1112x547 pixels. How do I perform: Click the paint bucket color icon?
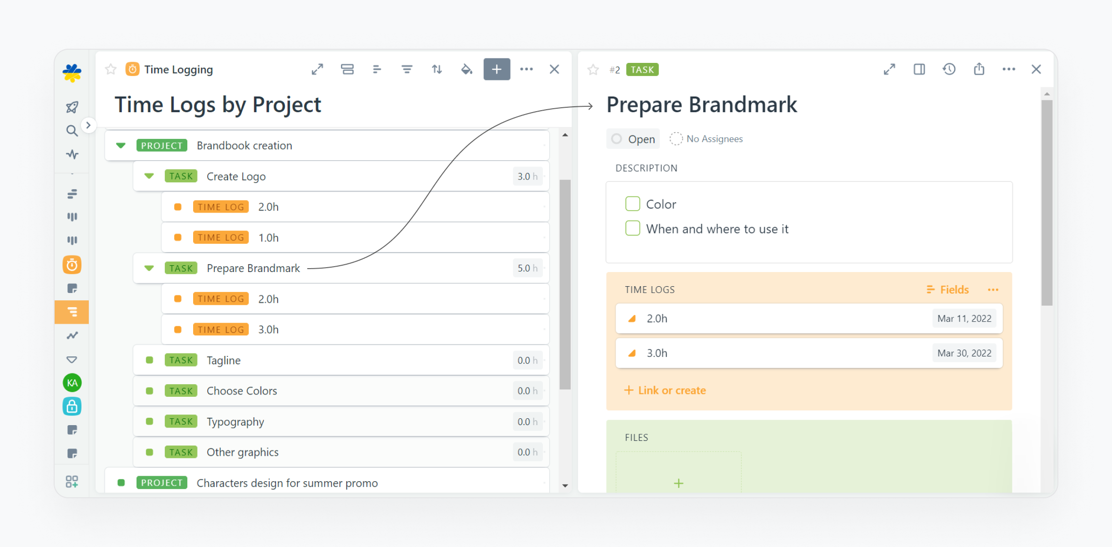click(466, 69)
